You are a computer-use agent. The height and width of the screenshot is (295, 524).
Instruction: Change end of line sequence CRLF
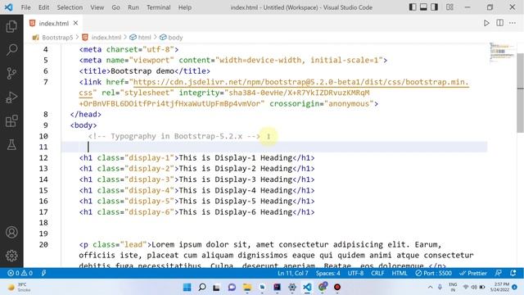[x=377, y=273]
